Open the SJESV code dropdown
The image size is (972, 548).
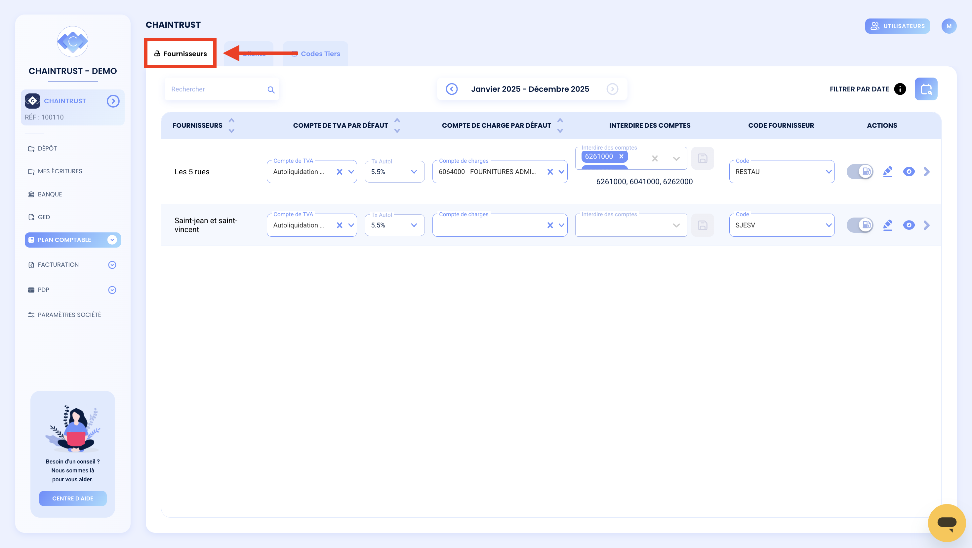[x=829, y=225]
